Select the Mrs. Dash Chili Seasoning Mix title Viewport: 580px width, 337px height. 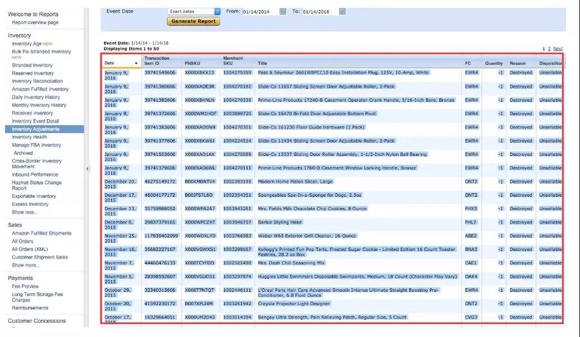pyautogui.click(x=291, y=263)
